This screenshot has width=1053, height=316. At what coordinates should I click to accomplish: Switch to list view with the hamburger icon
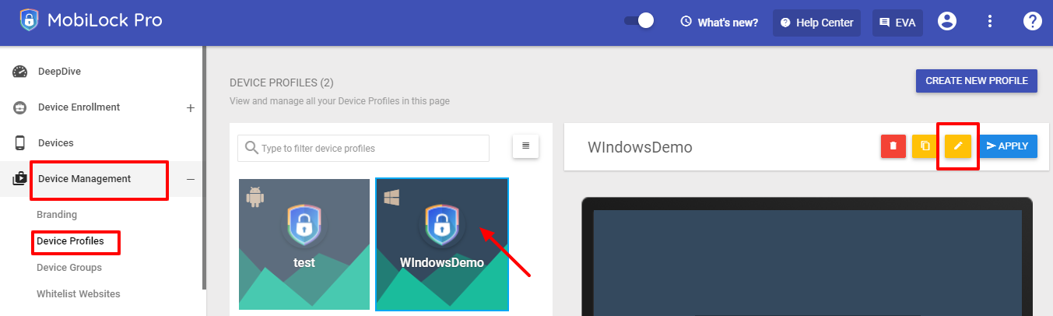tap(525, 146)
